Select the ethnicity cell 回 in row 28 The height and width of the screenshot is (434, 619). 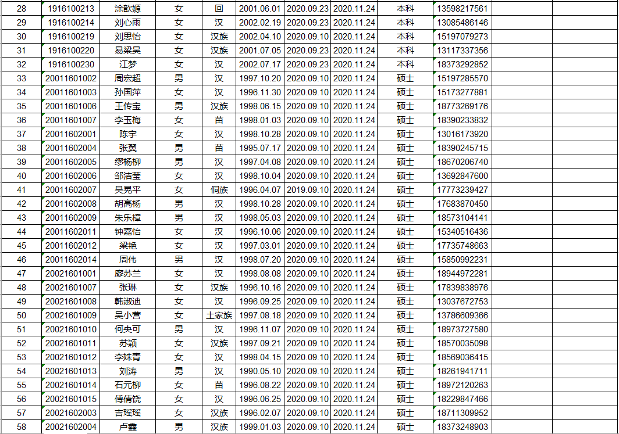tap(219, 9)
